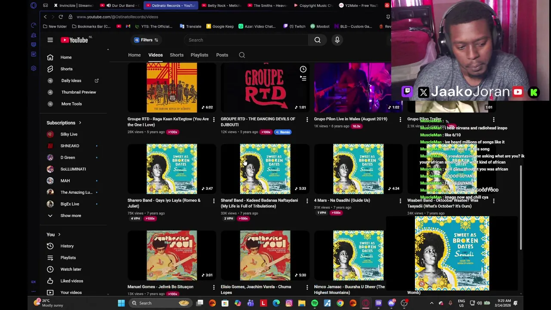Image resolution: width=551 pixels, height=310 pixels.
Task: Open Google Chrome from the taskbar
Action: [340, 303]
